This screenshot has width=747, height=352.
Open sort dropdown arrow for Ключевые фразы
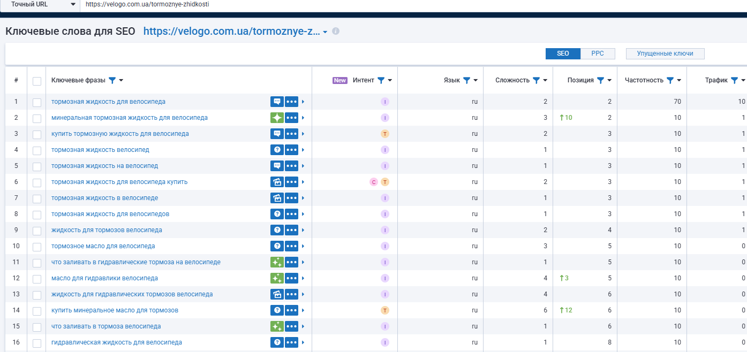122,80
